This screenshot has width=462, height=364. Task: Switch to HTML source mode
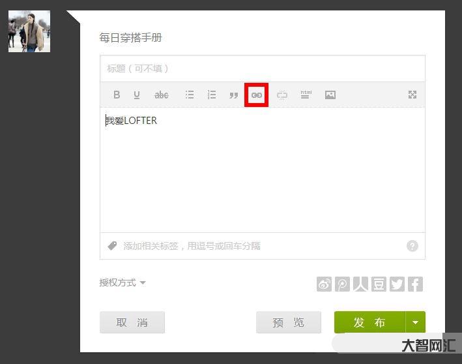306,95
